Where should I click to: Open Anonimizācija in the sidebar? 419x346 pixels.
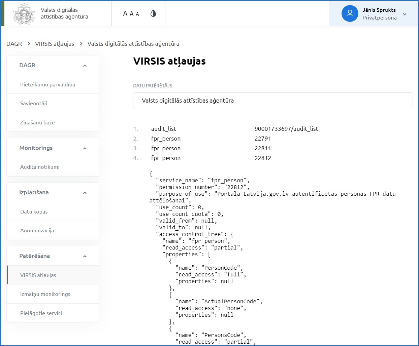click(53, 230)
